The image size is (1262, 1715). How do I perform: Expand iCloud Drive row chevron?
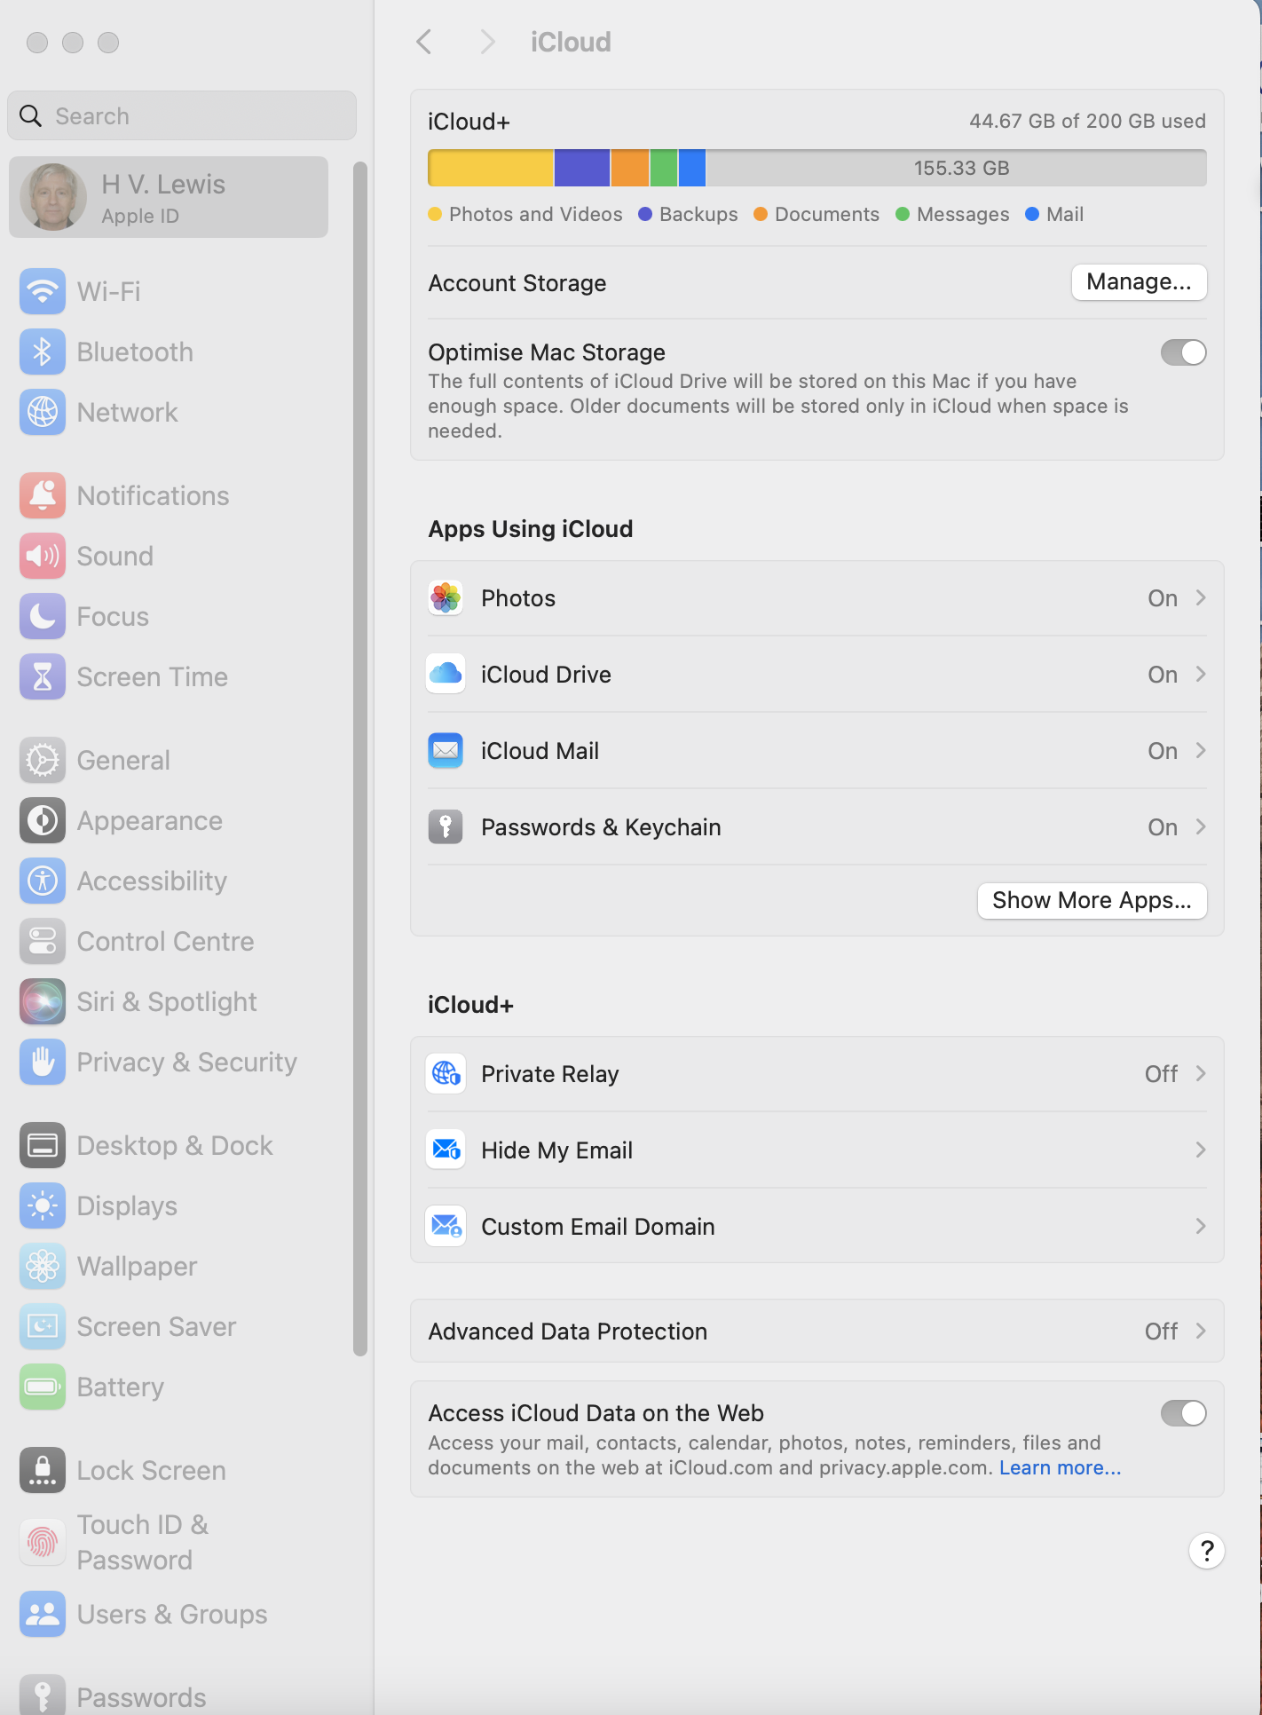(1201, 675)
